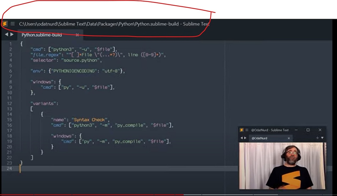Minimize the @OdatNurd Sublime Text window
Screen dimensions: 337x196
pyautogui.click(x=296, y=130)
